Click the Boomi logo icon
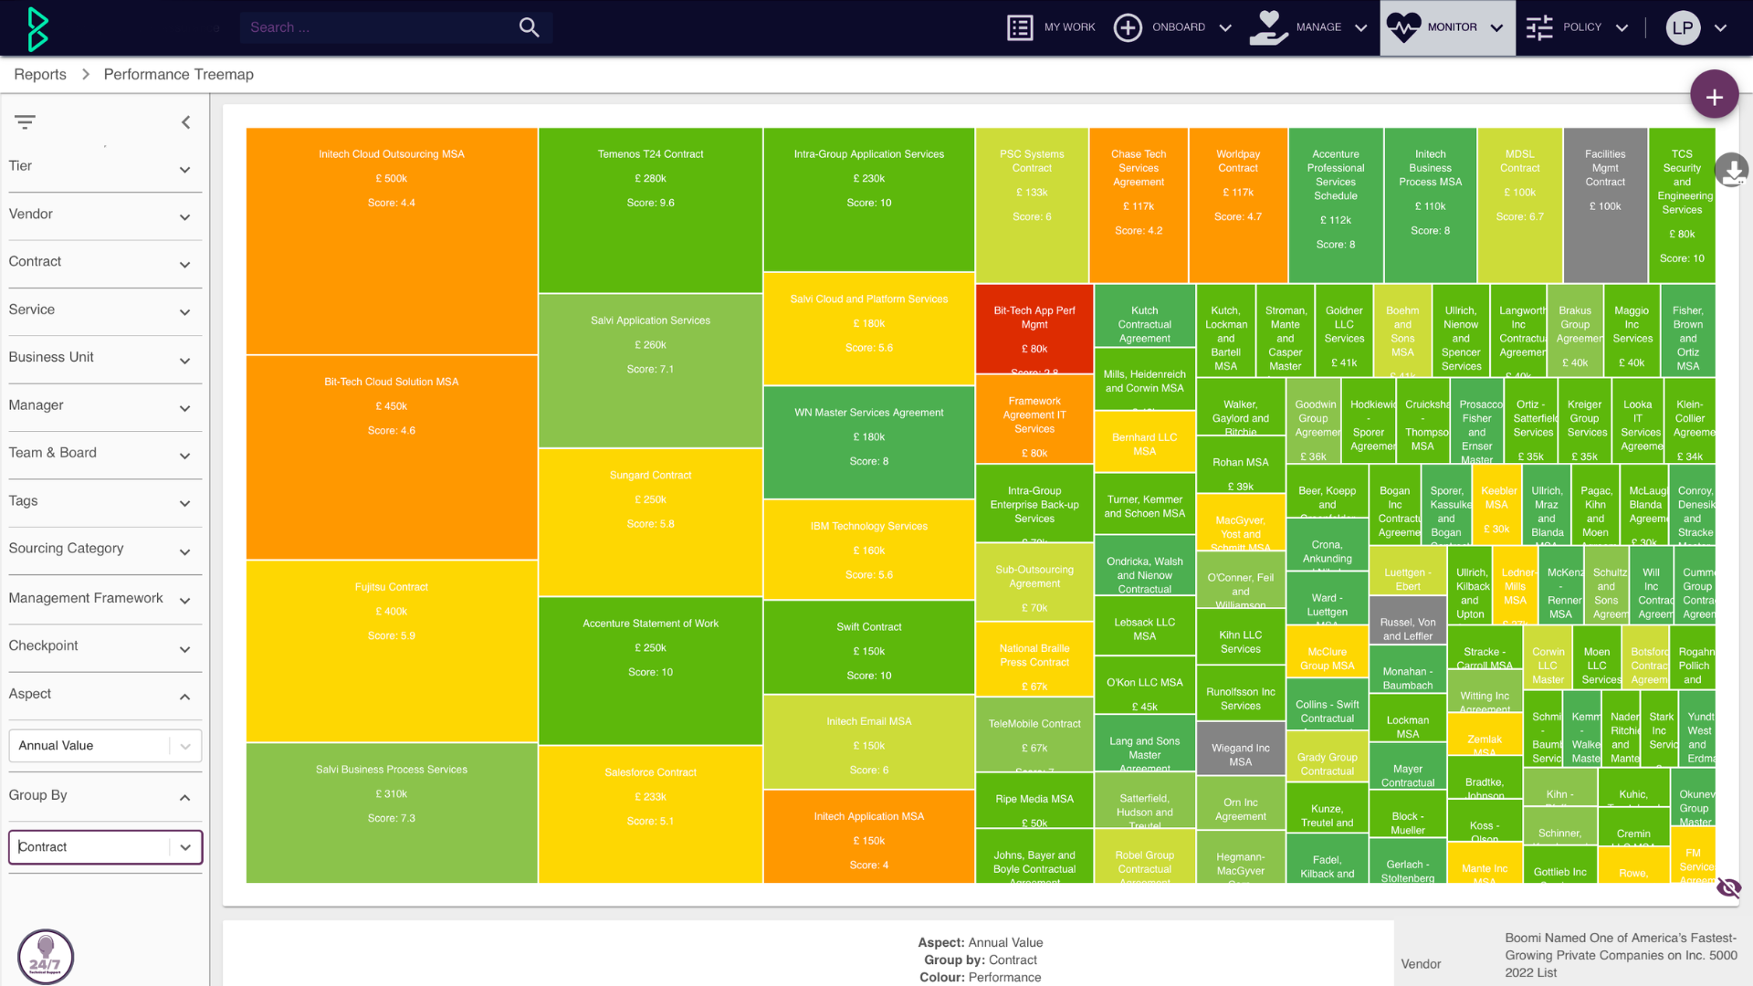1753x986 pixels. point(37,28)
